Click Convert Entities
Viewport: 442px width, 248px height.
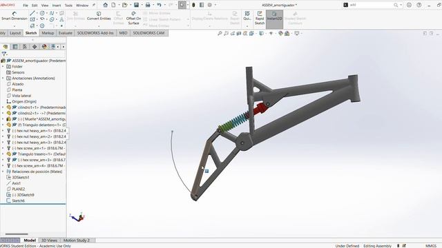point(99,16)
